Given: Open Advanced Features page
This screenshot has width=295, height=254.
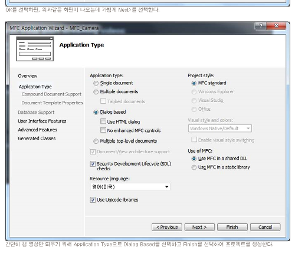Looking at the screenshot, I should click(38, 130).
